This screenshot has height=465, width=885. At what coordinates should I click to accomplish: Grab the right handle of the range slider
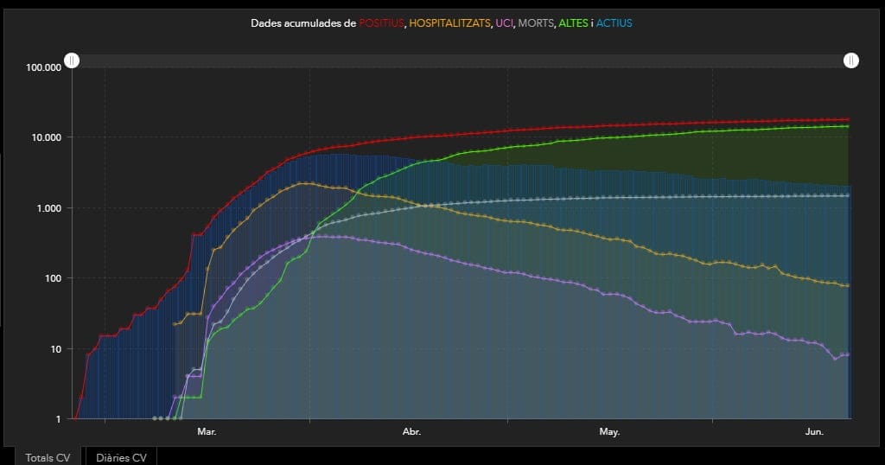point(851,61)
